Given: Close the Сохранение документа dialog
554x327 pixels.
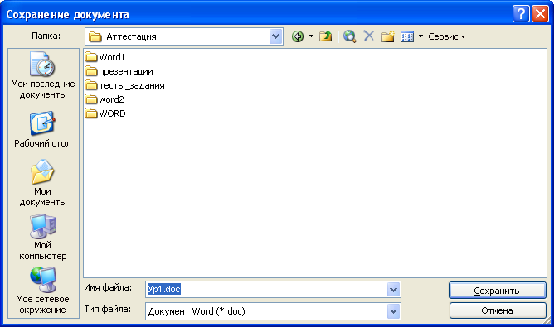Looking at the screenshot, I should tap(540, 14).
